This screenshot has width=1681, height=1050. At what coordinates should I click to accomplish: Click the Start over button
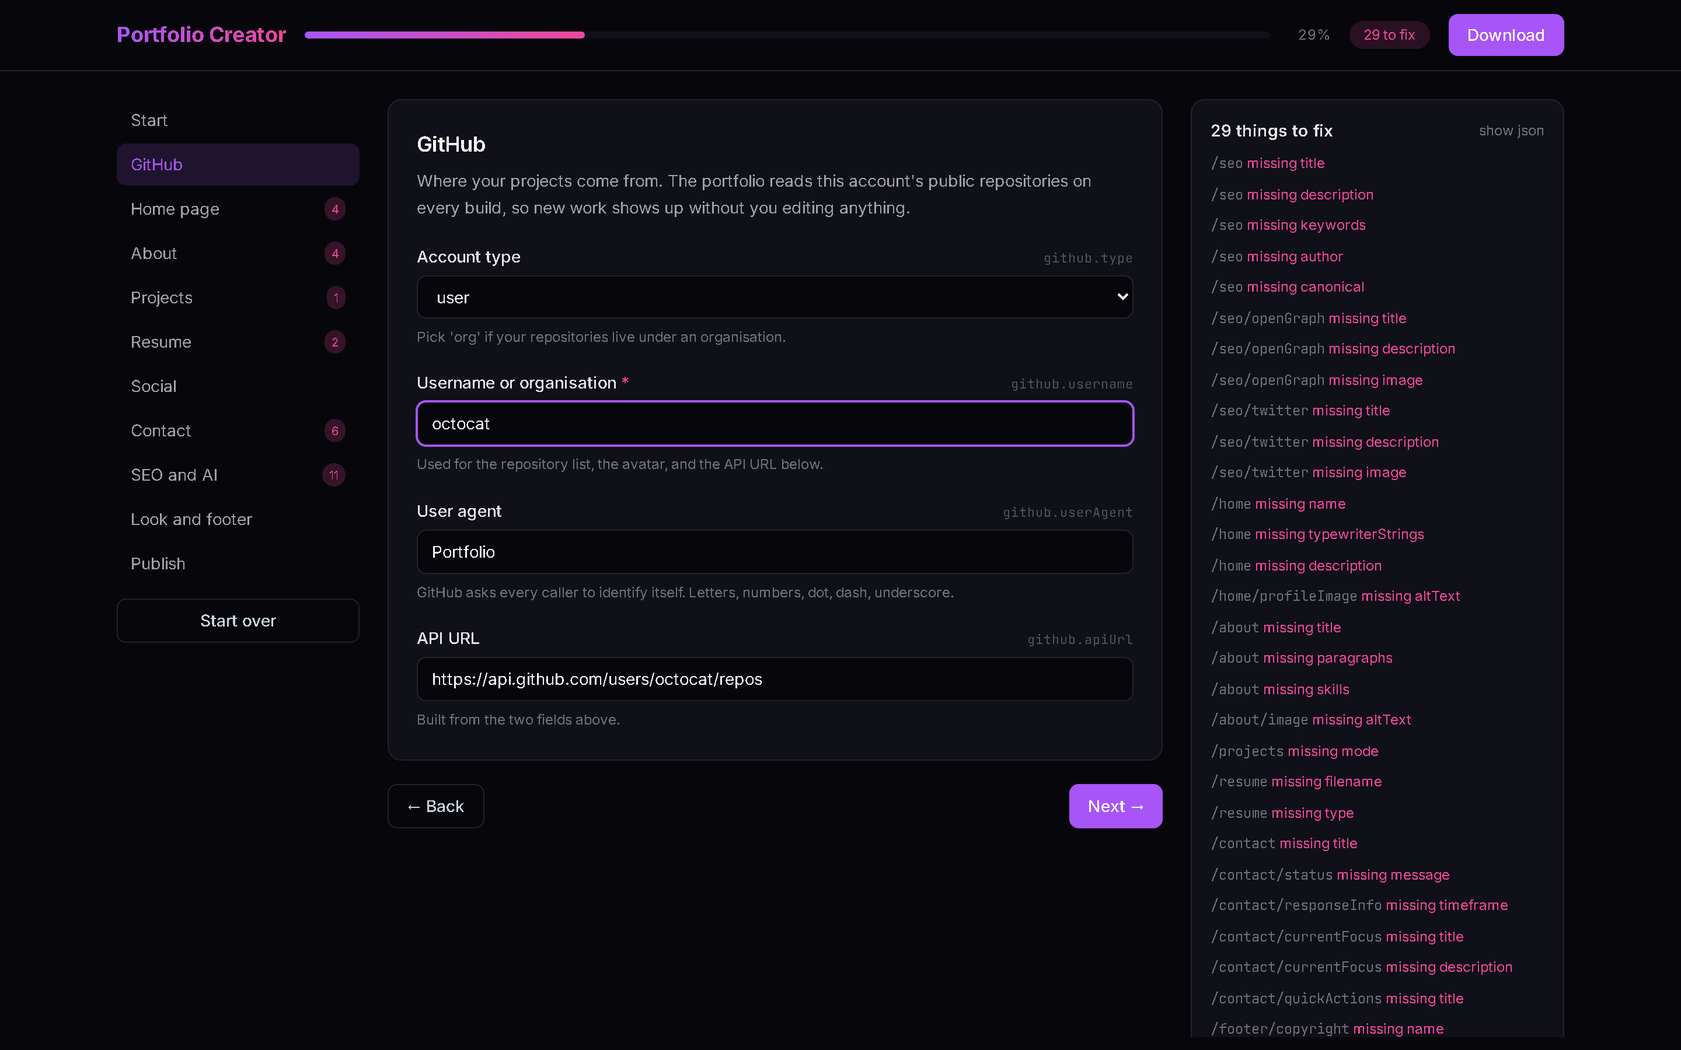pos(238,621)
